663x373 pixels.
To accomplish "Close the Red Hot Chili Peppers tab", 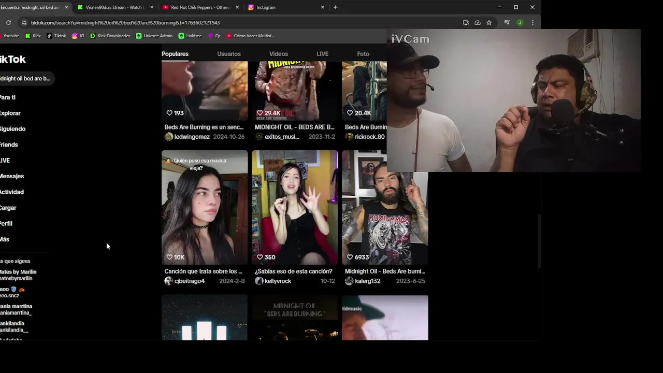I will coord(237,7).
